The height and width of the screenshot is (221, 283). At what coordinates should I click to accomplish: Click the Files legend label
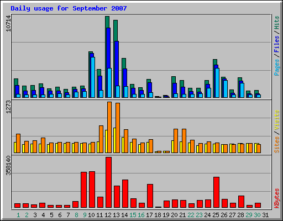[x=277, y=44]
